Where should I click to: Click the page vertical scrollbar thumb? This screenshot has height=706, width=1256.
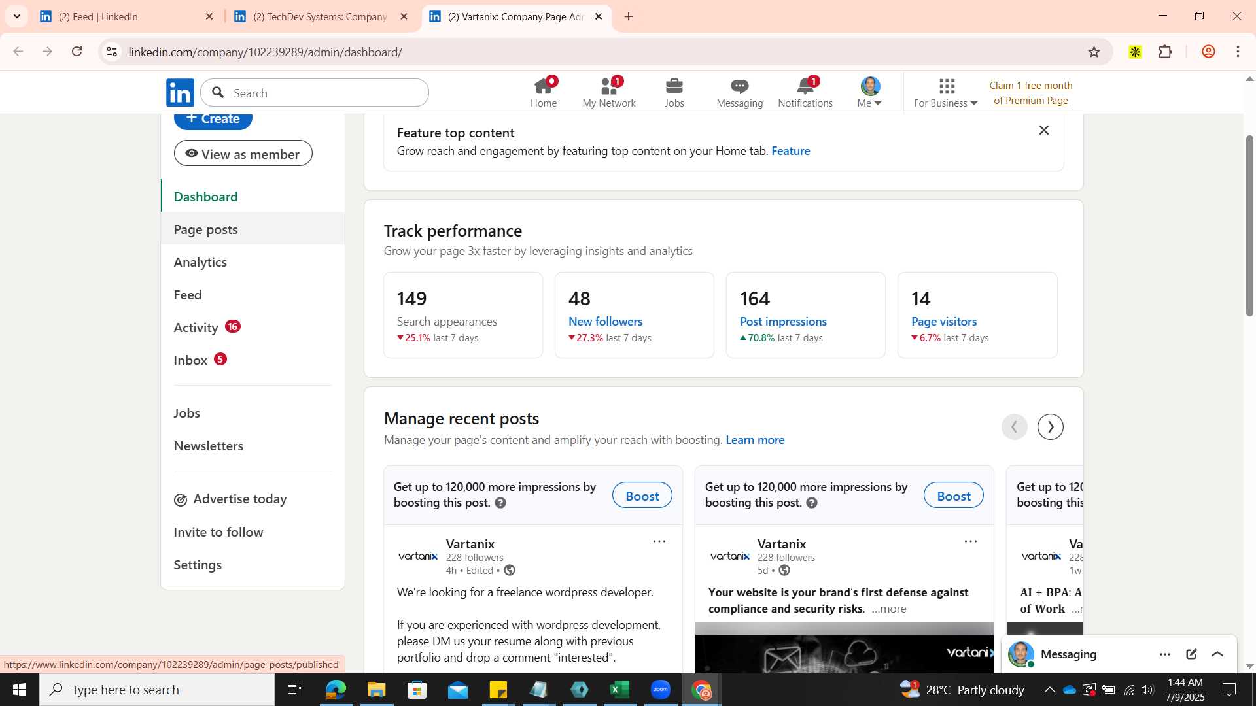[1249, 226]
